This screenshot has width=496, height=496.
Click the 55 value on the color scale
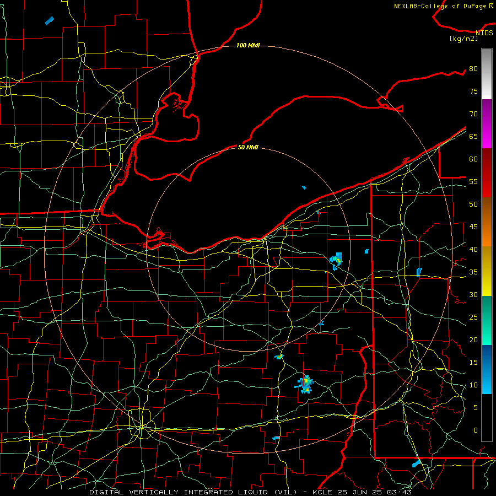pyautogui.click(x=473, y=181)
